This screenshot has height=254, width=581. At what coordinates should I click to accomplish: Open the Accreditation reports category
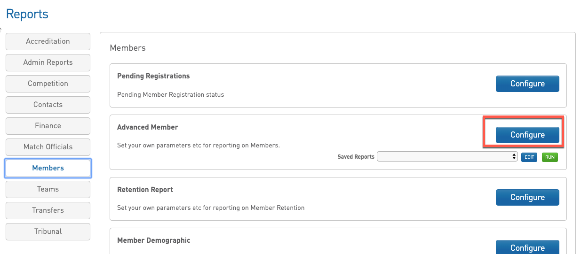(48, 41)
